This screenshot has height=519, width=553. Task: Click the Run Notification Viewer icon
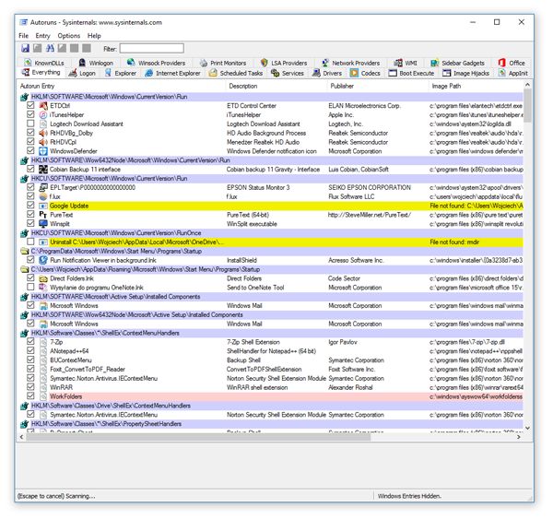[x=43, y=260]
